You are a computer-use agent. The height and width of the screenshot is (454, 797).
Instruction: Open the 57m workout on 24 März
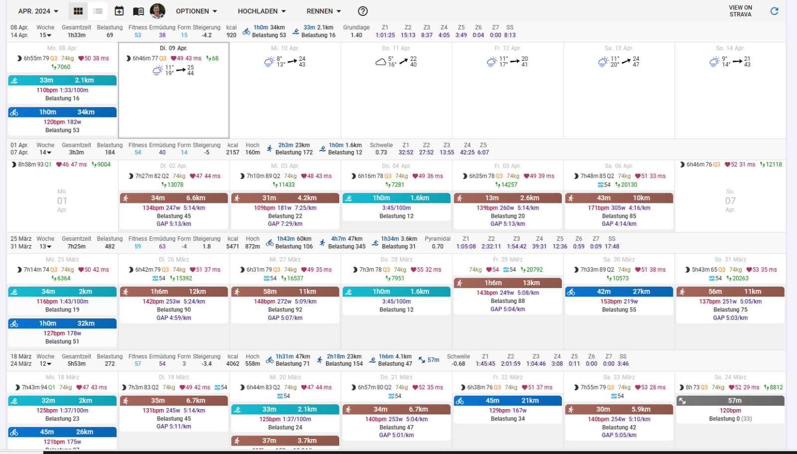coord(730,401)
